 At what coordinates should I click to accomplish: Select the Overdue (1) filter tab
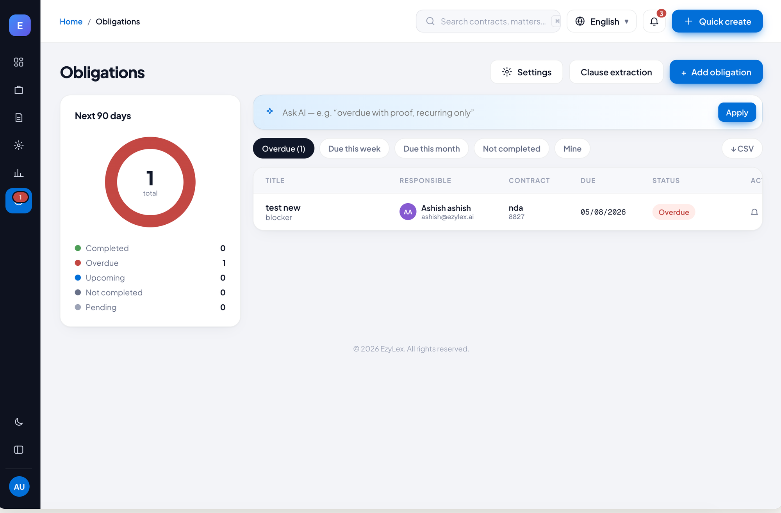[x=284, y=148]
